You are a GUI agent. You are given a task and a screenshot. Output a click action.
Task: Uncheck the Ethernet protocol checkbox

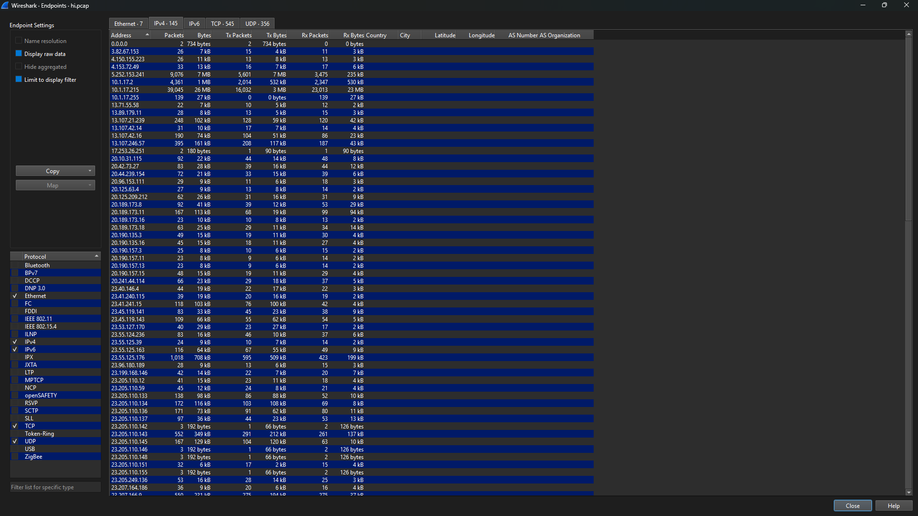click(15, 296)
